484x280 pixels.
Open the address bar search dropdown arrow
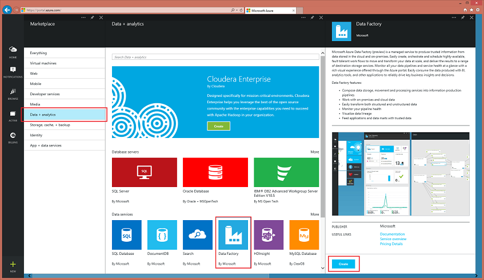(x=237, y=10)
